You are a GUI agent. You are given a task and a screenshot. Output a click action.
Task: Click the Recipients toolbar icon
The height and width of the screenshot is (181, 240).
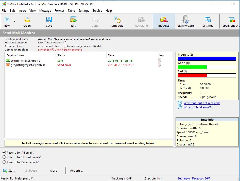(142, 20)
